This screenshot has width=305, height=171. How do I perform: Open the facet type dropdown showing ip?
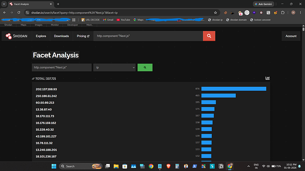(x=114, y=67)
